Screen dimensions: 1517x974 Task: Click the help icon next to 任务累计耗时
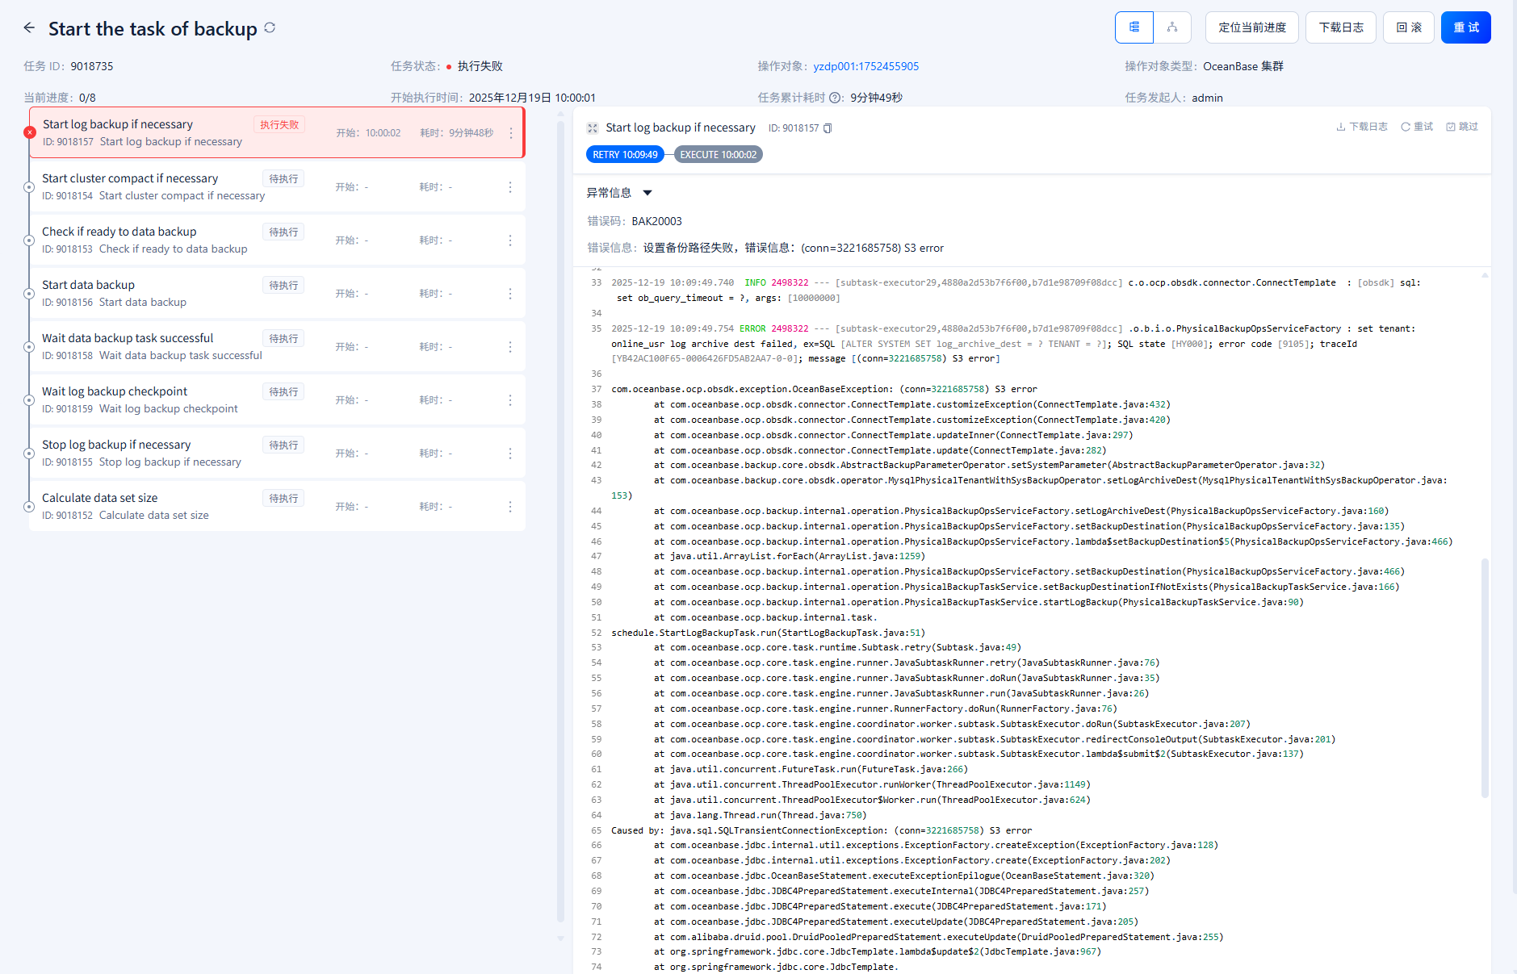[x=836, y=98]
